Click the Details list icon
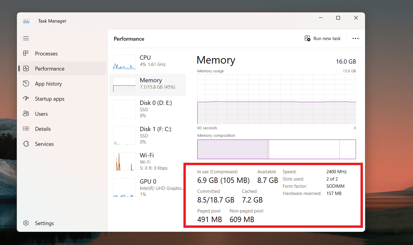 pos(26,129)
